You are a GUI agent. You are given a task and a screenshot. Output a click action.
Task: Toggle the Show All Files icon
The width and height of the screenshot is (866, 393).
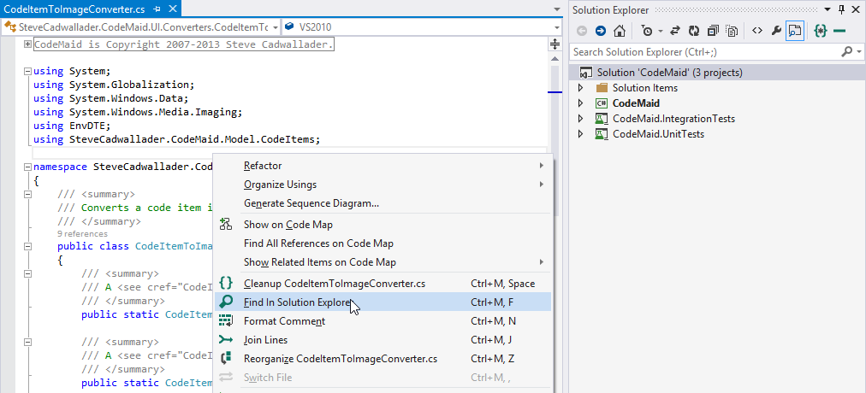coord(732,31)
